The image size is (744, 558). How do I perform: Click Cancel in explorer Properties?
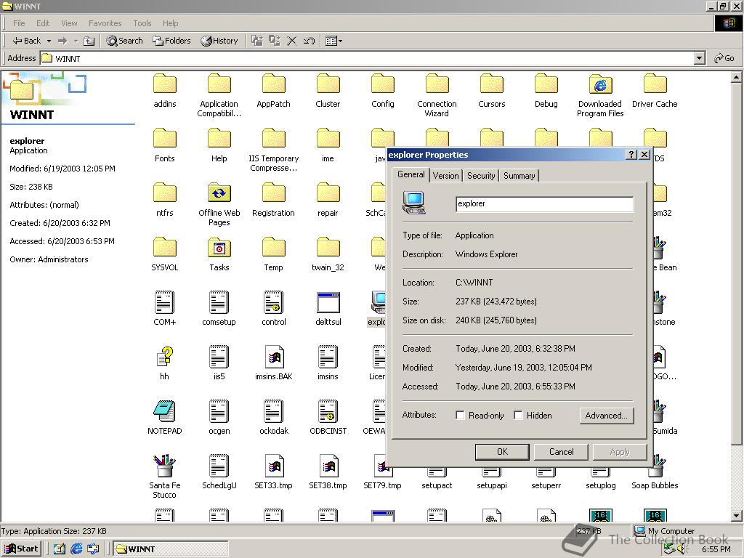pos(562,452)
